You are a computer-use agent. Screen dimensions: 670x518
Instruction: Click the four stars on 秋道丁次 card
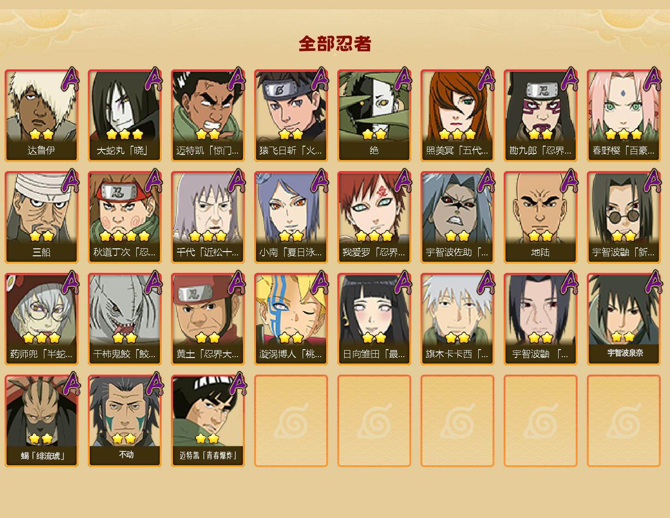tap(125, 236)
